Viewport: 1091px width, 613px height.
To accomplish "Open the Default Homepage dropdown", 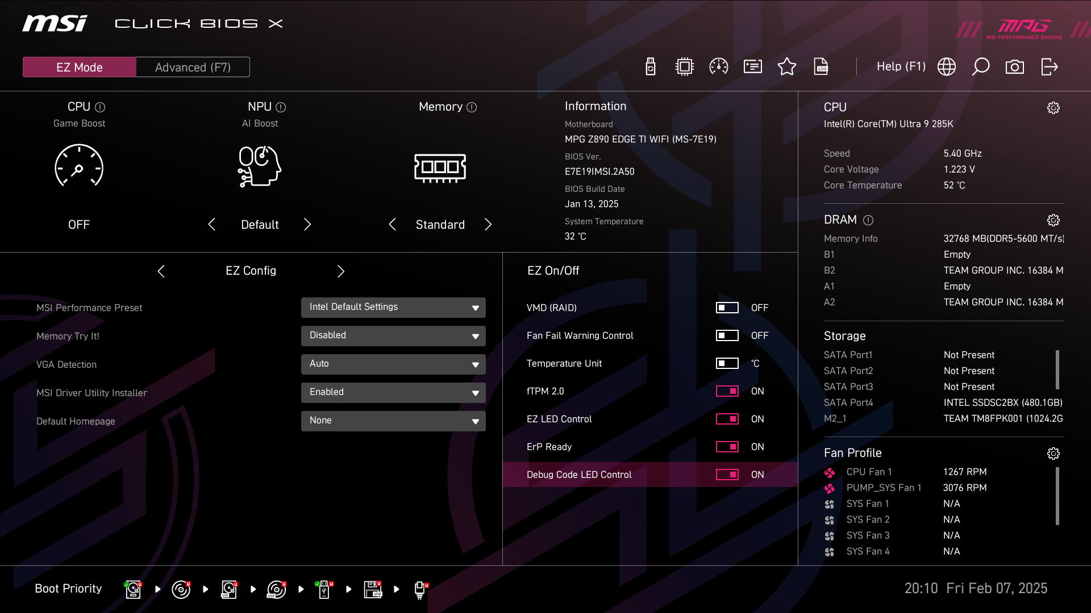I will pyautogui.click(x=393, y=421).
